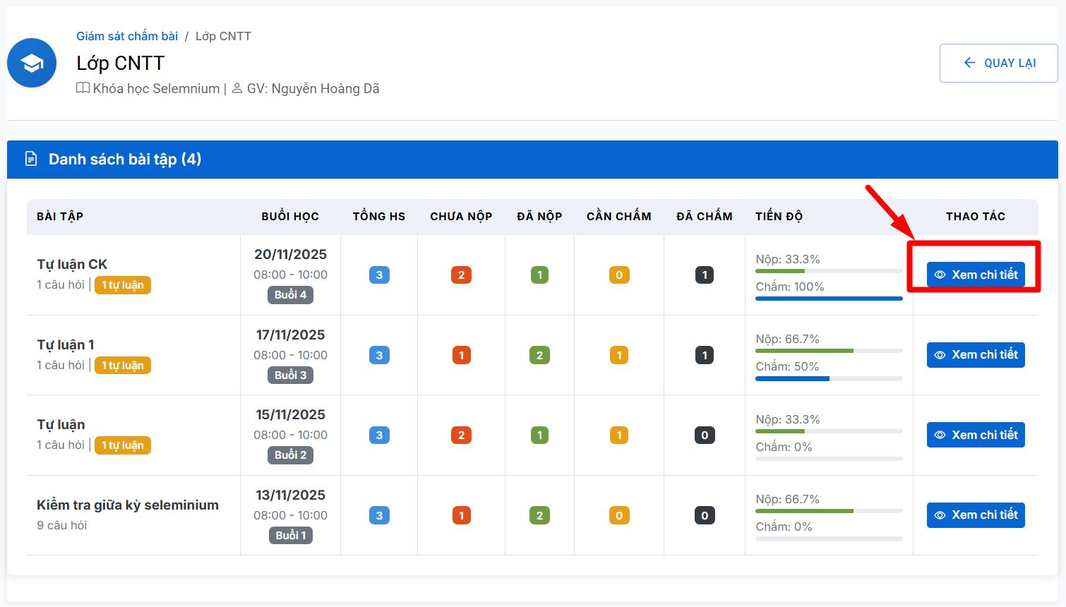This screenshot has height=607, width=1066.
Task: Click the Chấm 100% progress bar
Action: 829,299
